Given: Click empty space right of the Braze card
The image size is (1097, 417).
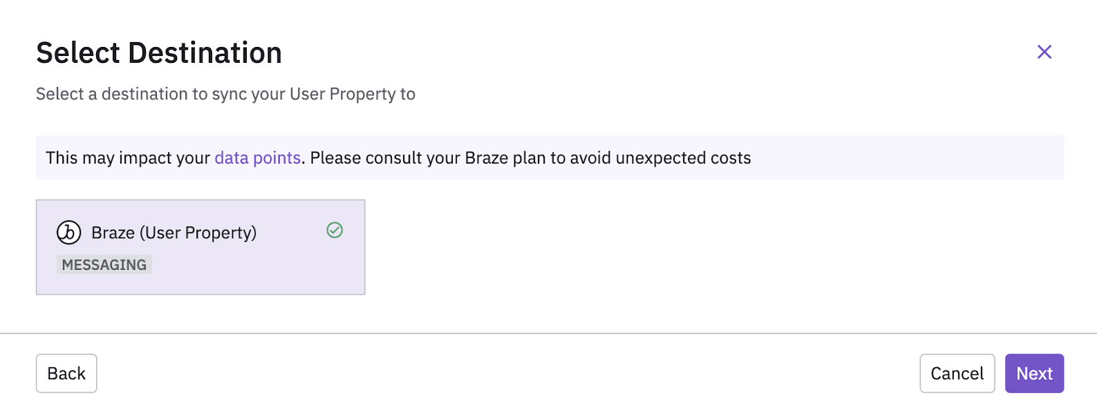Looking at the screenshot, I should tap(691, 247).
